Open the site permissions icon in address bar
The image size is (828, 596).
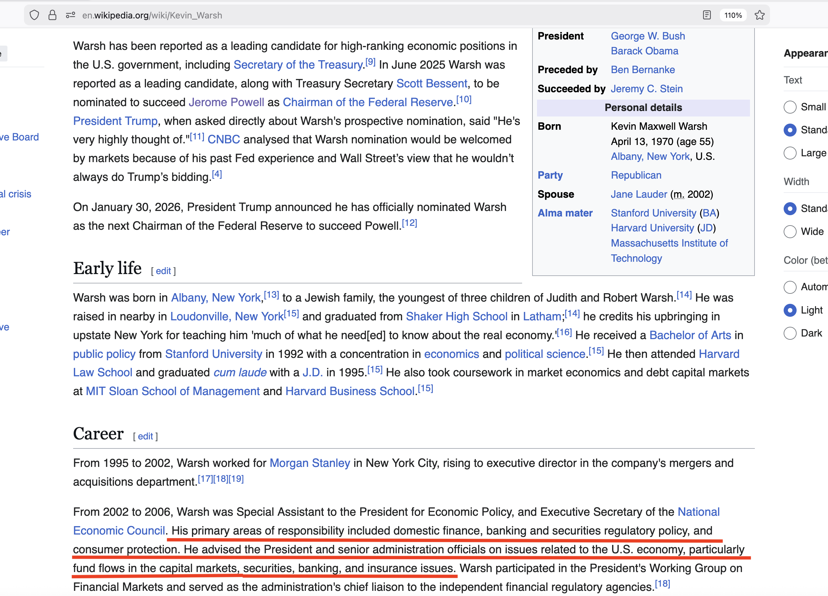70,15
